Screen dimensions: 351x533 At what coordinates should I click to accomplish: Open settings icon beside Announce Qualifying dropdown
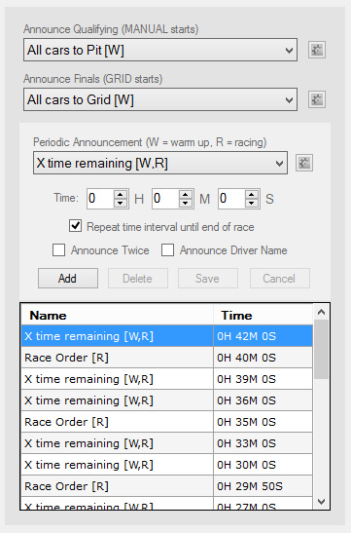pos(317,50)
